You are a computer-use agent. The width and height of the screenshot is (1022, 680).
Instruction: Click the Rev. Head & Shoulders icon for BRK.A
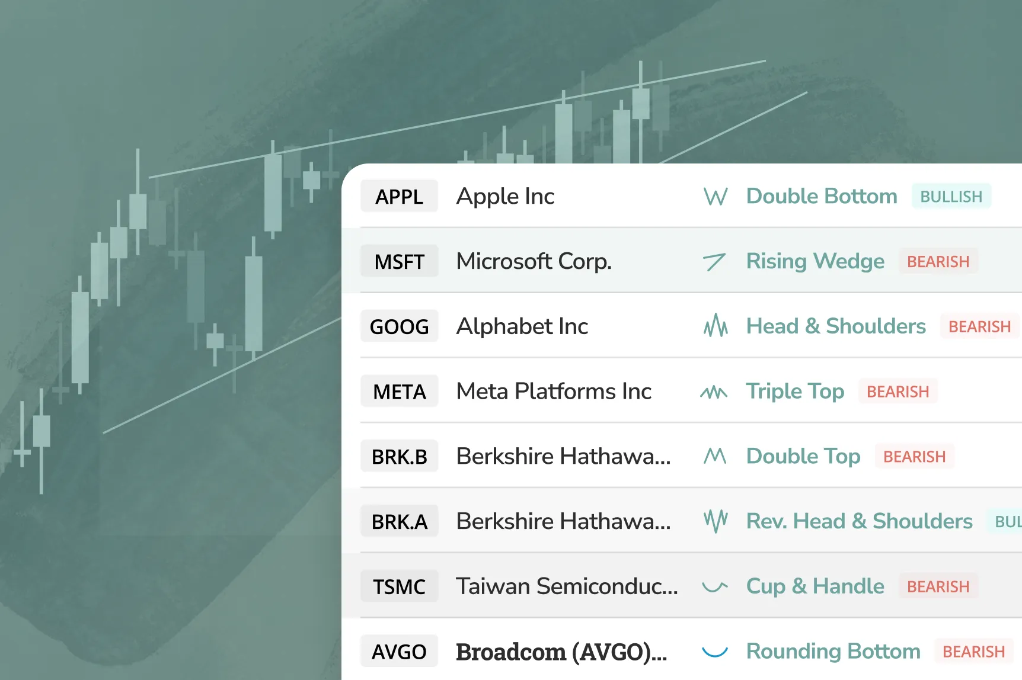[715, 521]
